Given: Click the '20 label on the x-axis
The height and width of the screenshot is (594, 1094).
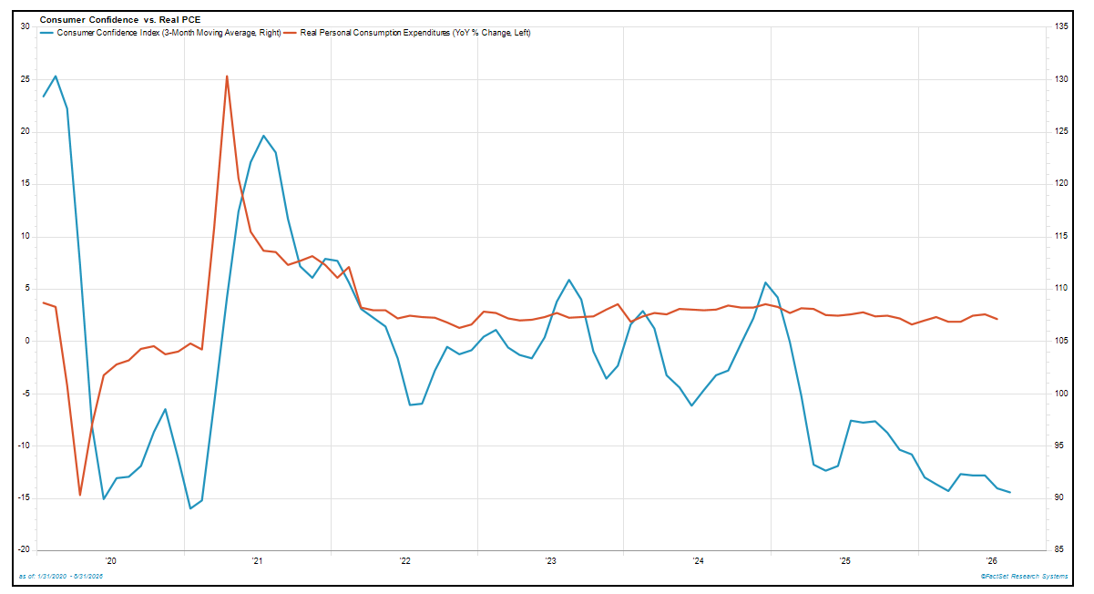Looking at the screenshot, I should tap(110, 560).
